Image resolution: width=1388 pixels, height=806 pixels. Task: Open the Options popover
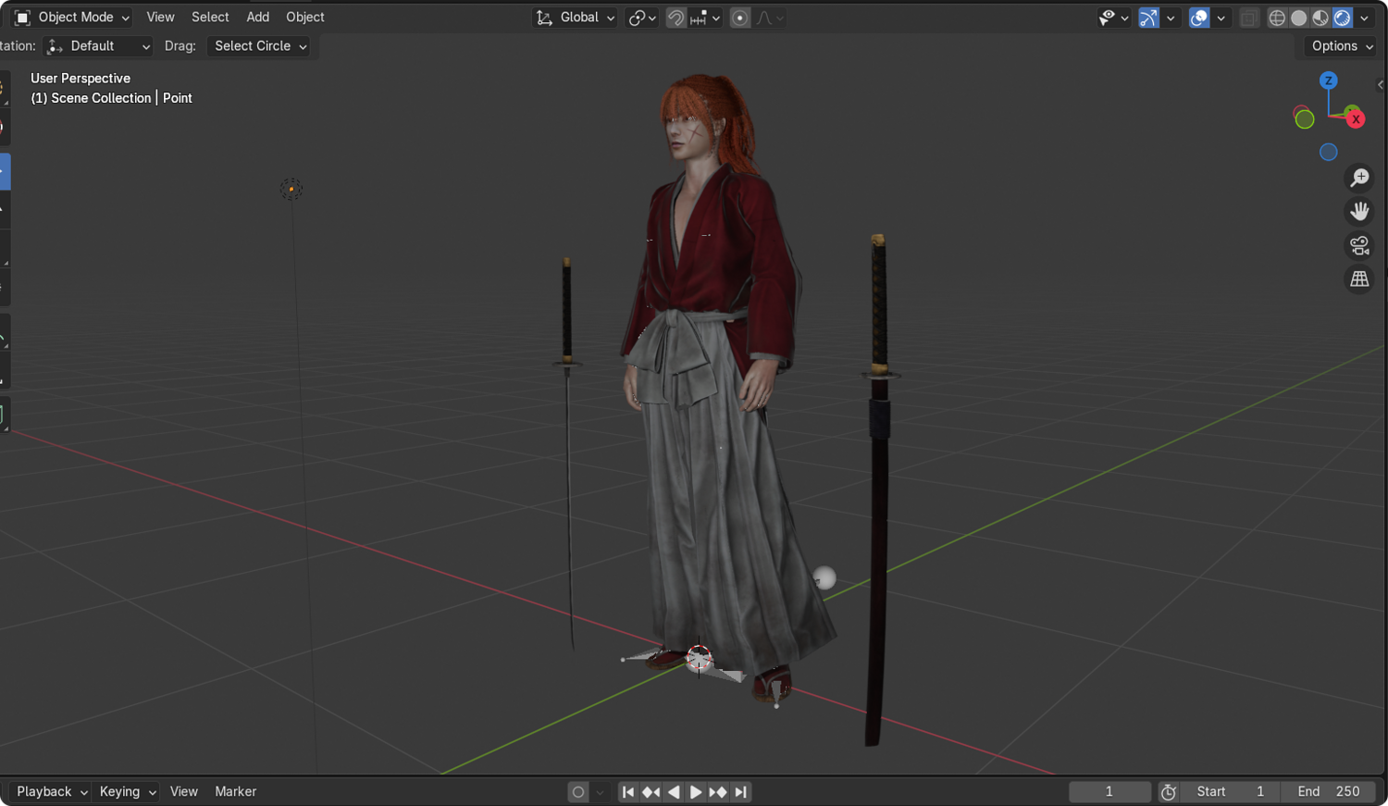pyautogui.click(x=1340, y=46)
